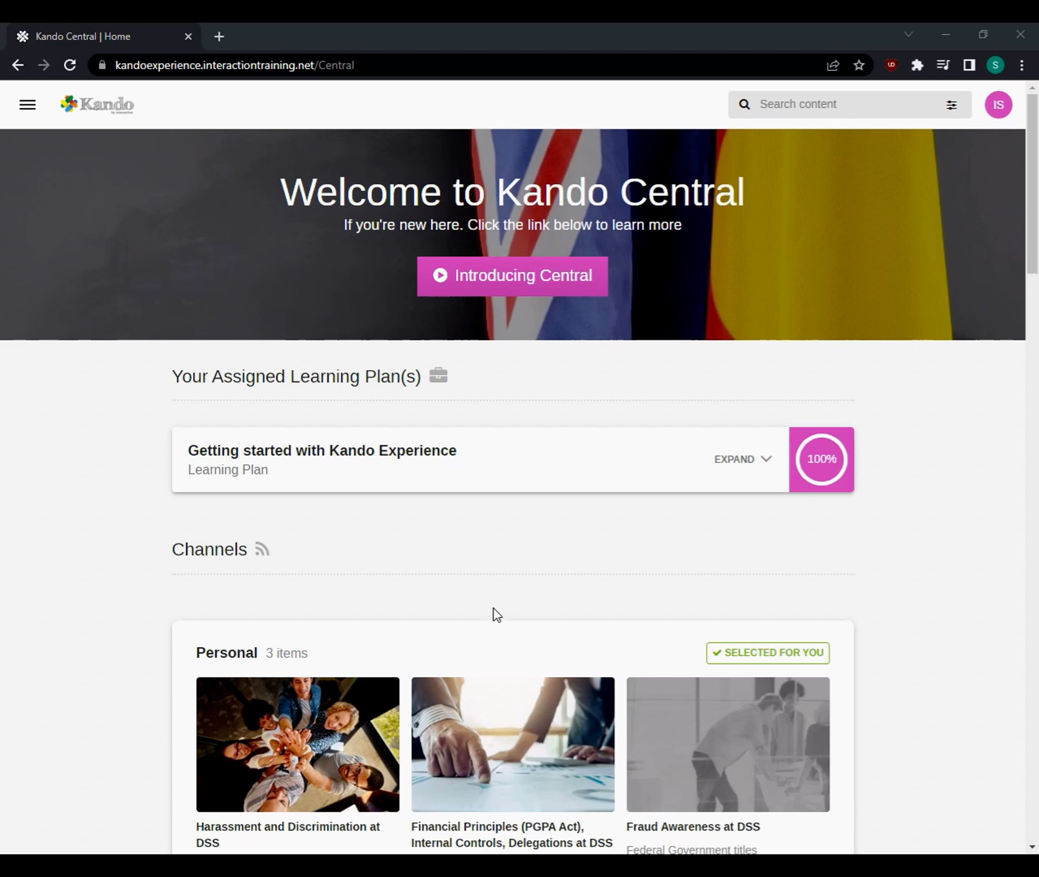
Task: Bookmark this page with star icon
Action: tap(858, 65)
